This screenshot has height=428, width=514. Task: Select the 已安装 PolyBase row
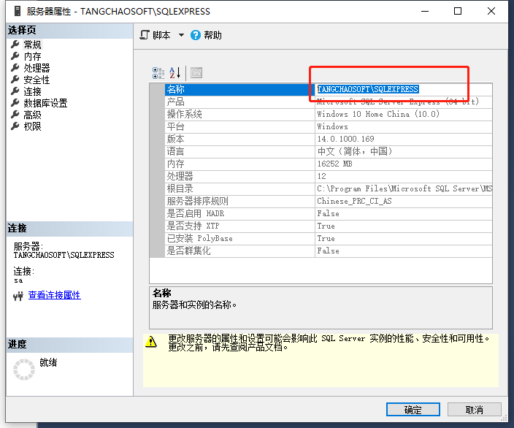tap(239, 239)
